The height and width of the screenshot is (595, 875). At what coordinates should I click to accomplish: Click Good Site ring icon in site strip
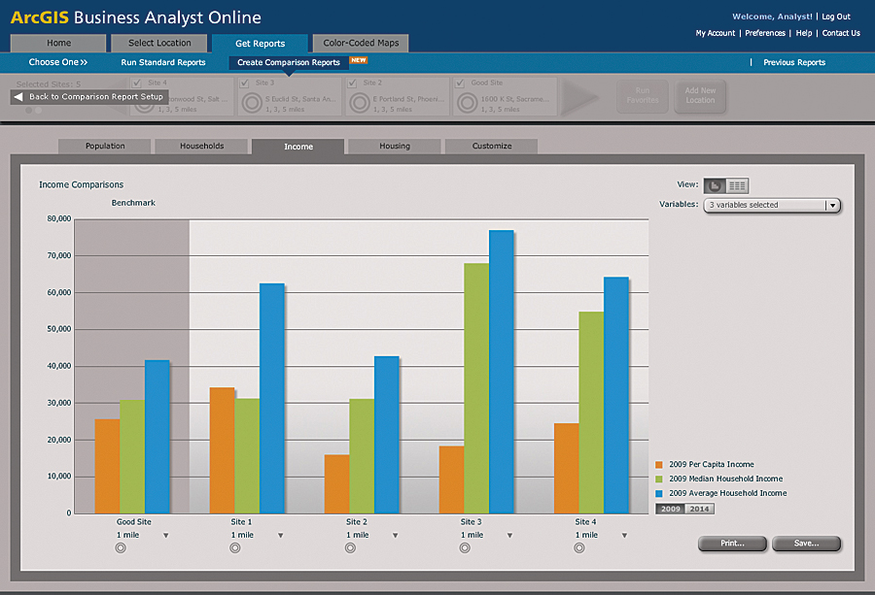point(467,103)
